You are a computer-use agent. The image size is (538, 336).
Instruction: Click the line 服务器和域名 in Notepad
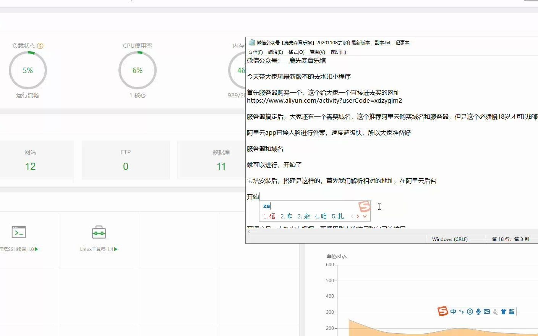(265, 149)
